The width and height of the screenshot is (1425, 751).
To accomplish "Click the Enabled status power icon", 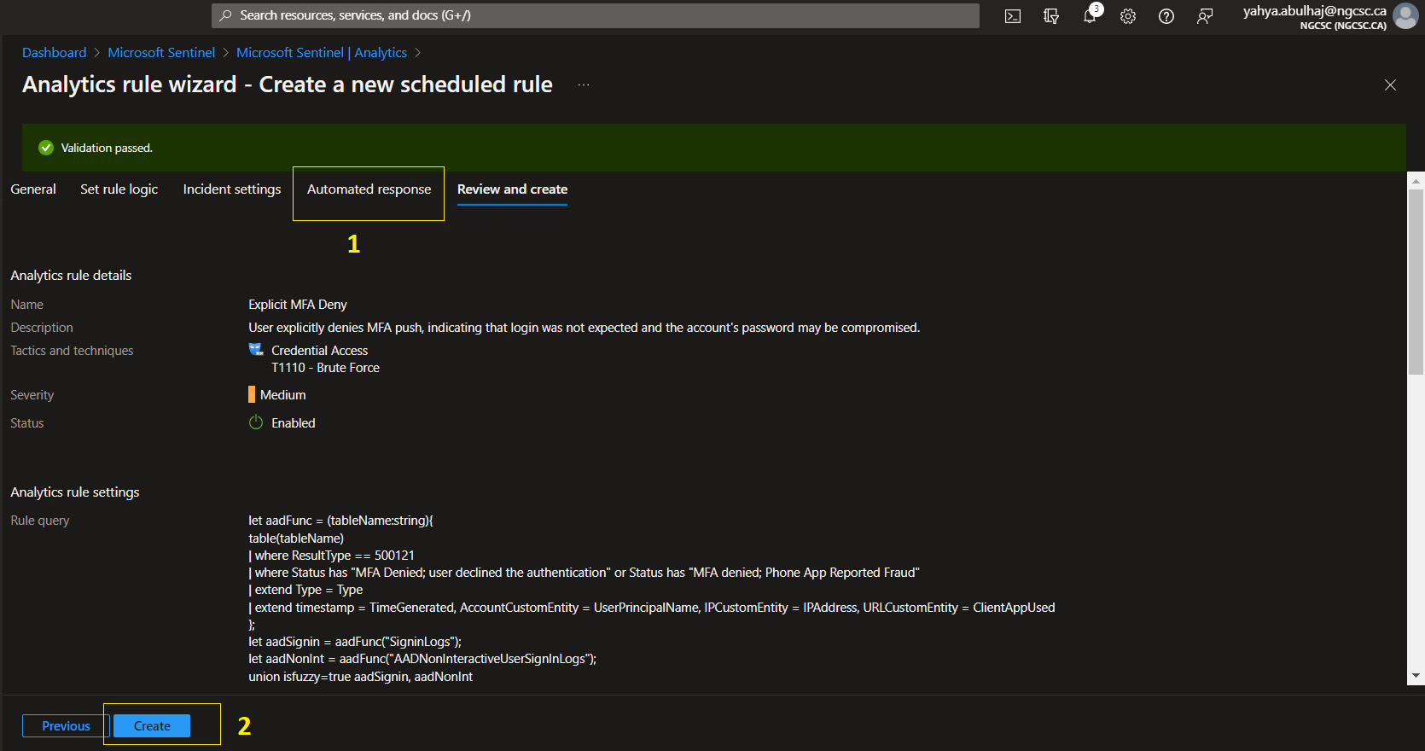I will [256, 422].
